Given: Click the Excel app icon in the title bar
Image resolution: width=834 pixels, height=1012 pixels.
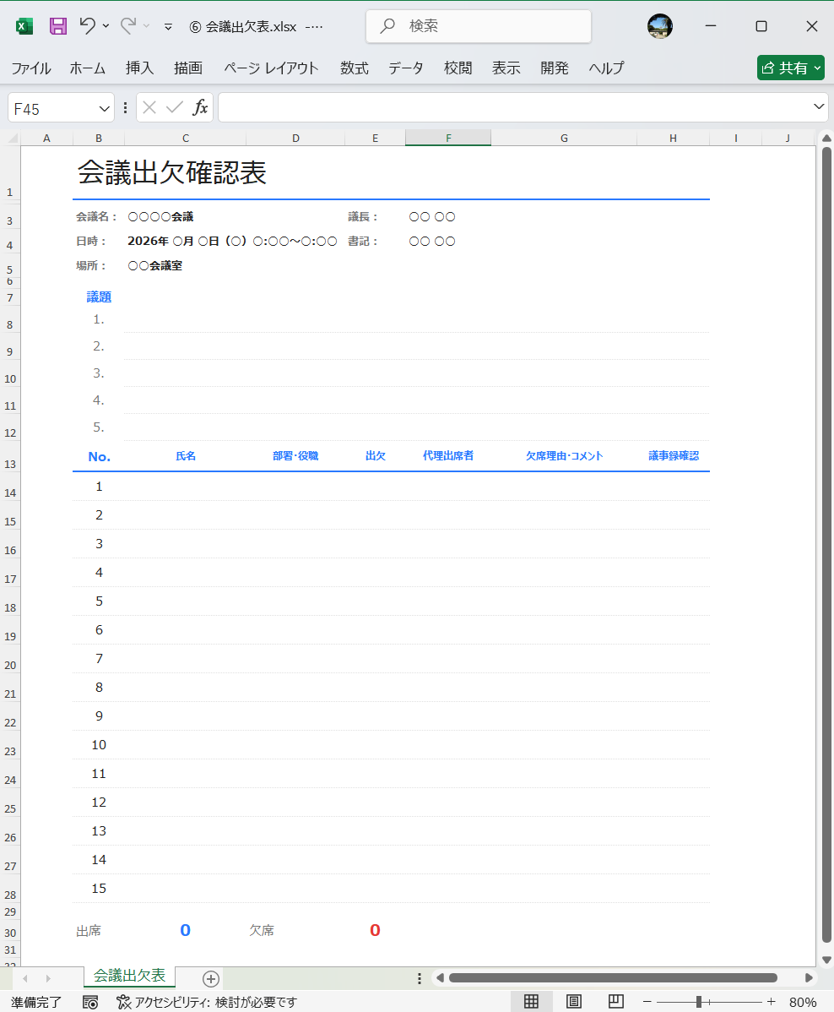Looking at the screenshot, I should click(x=24, y=26).
